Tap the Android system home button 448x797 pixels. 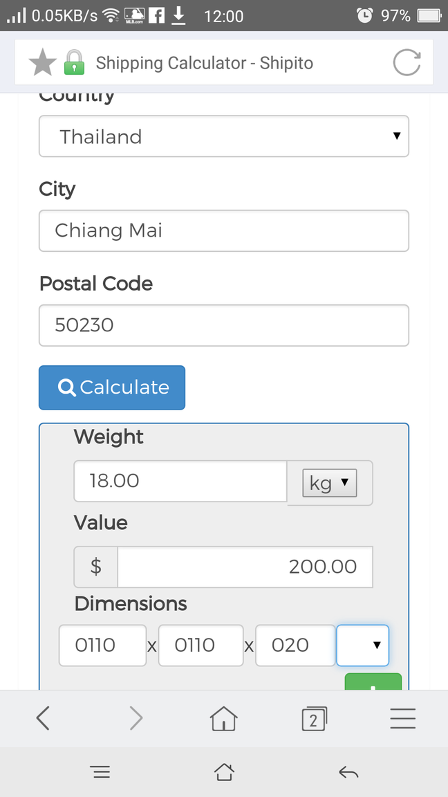point(223,773)
